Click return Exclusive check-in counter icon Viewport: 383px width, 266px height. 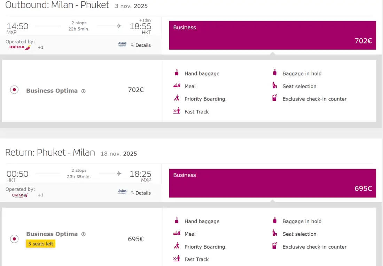[275, 246]
